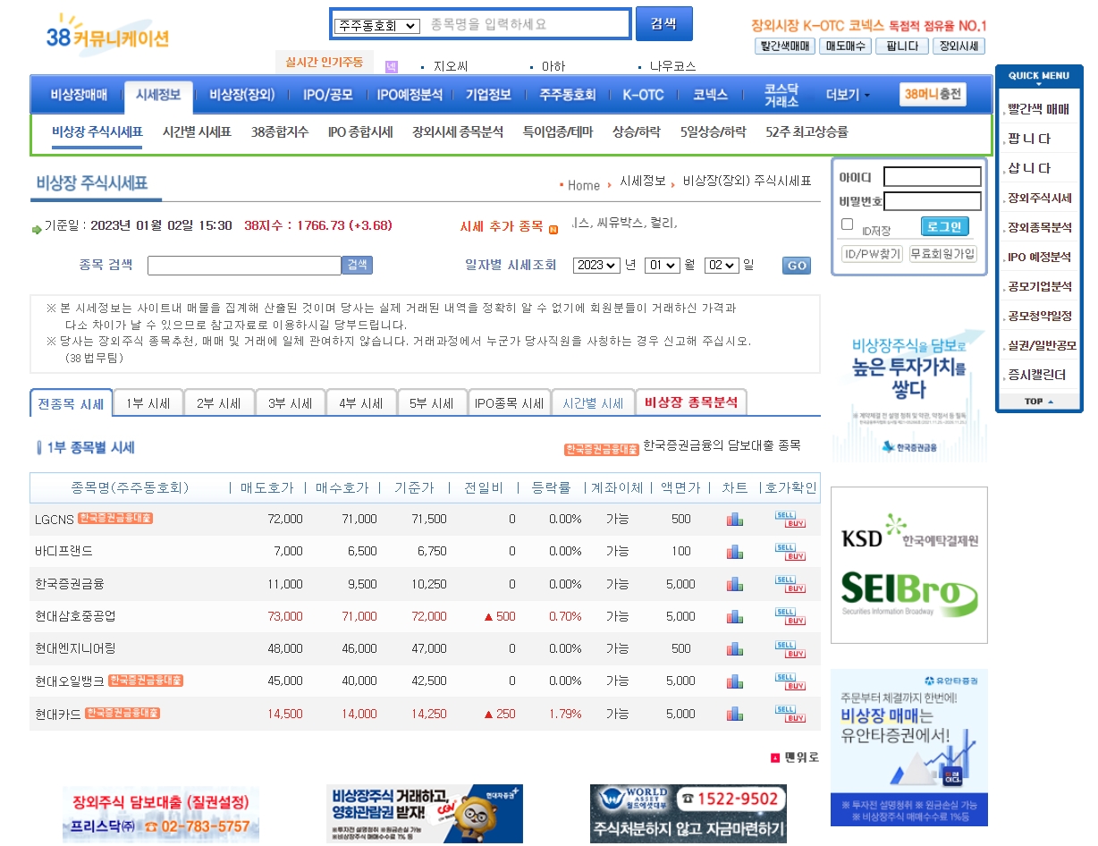The image size is (1098, 846).
Task: Select the 시간별 시세 tab
Action: (593, 403)
